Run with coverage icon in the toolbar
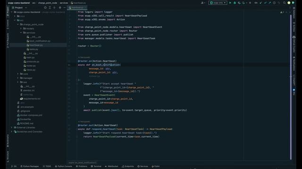Viewport: 302px width, 169px height. tap(239, 3)
